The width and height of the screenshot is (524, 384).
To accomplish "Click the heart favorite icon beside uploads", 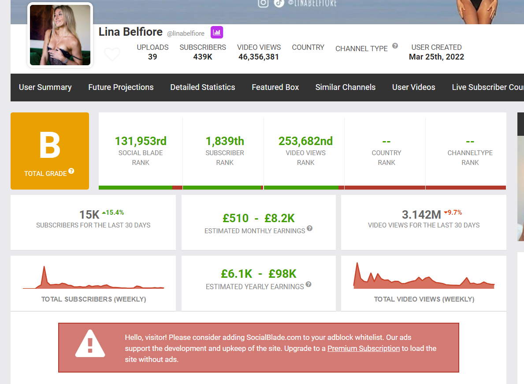I will [x=112, y=54].
